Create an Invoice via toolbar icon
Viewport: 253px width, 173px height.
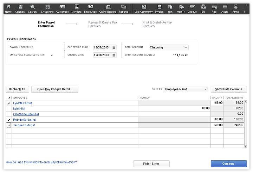tap(159, 9)
